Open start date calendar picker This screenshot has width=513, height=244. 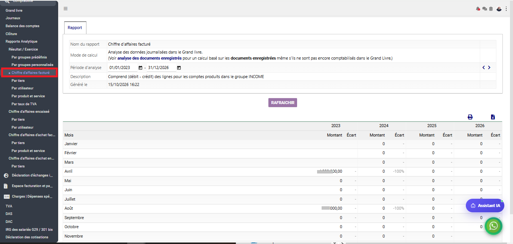140,68
